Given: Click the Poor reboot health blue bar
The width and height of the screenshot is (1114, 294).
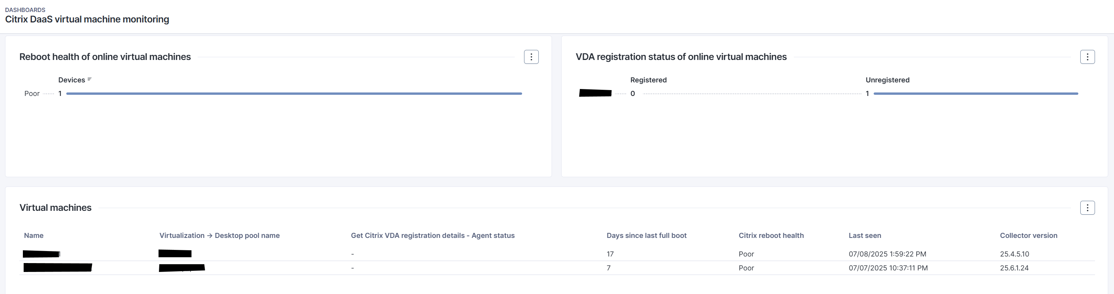Looking at the screenshot, I should coord(294,93).
